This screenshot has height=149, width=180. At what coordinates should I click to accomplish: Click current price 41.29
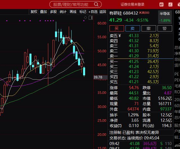click(x=115, y=20)
